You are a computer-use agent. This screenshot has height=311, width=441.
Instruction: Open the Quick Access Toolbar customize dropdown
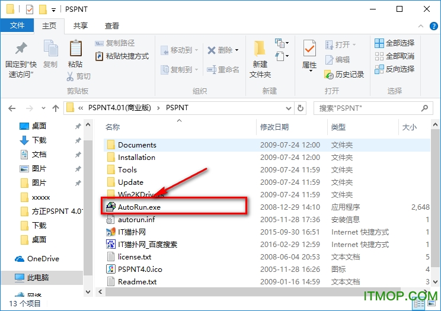[53, 10]
